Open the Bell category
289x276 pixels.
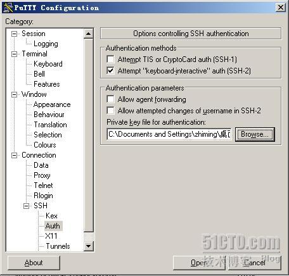[39, 74]
